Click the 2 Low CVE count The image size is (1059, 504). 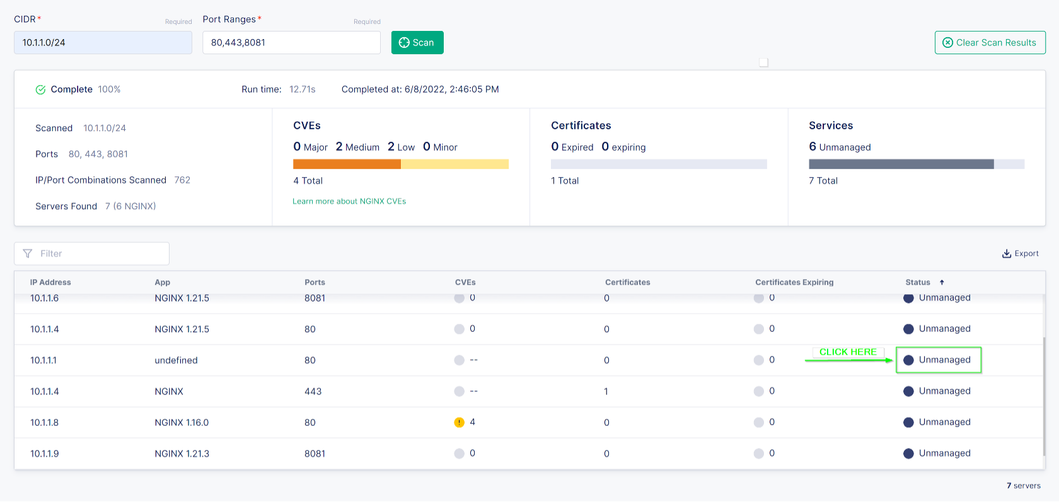401,147
